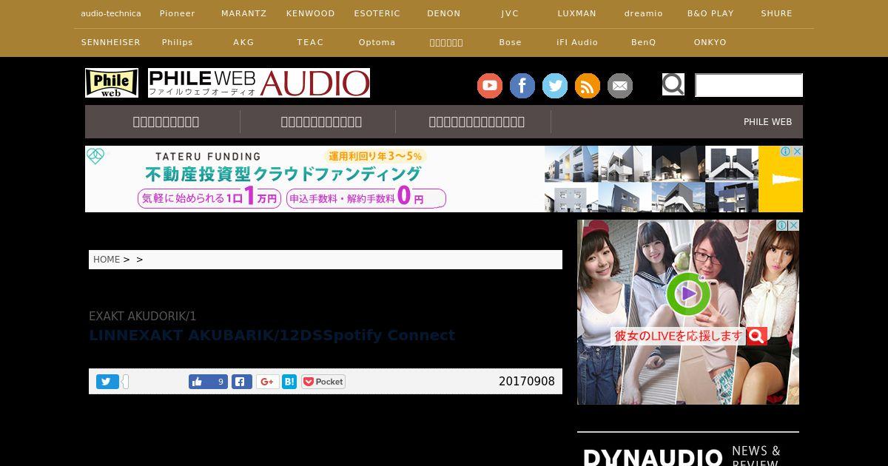
Task: Open the RSS feed icon
Action: click(x=588, y=86)
